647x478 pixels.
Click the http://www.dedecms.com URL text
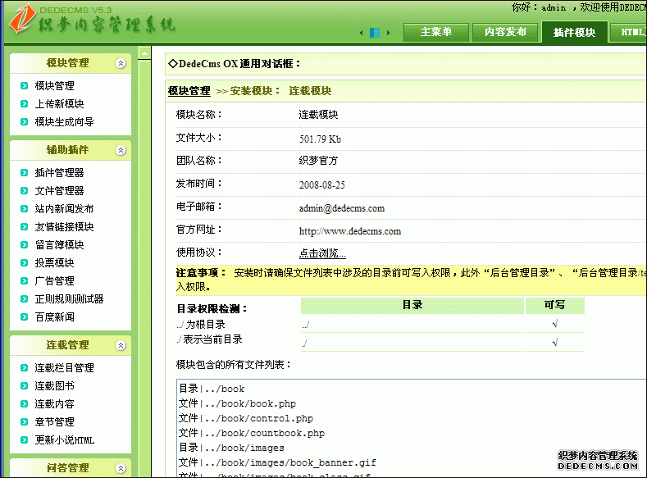pyautogui.click(x=350, y=232)
